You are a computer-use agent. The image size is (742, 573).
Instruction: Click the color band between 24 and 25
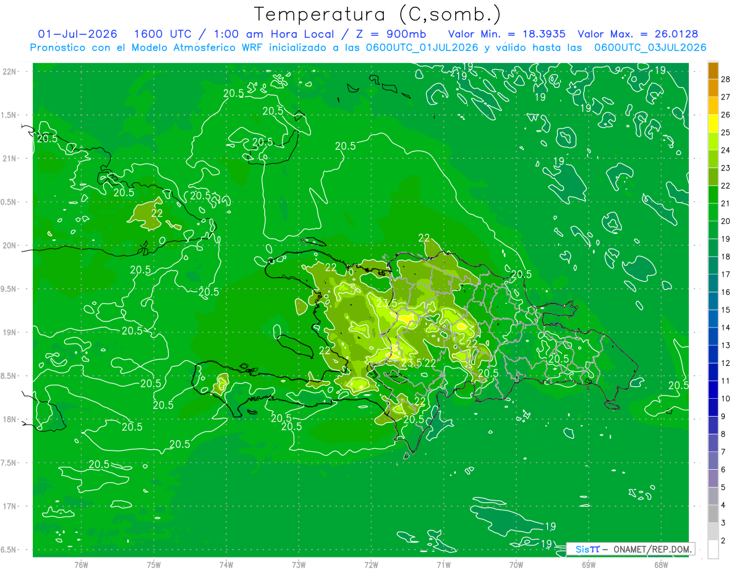pos(713,141)
